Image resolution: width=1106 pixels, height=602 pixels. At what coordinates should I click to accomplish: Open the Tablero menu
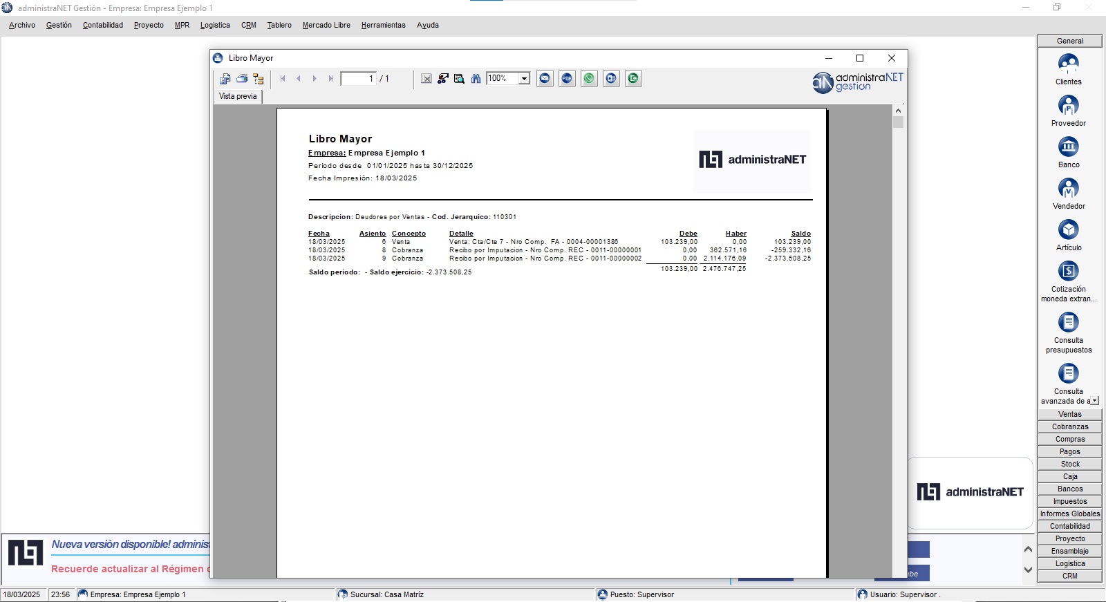[279, 25]
